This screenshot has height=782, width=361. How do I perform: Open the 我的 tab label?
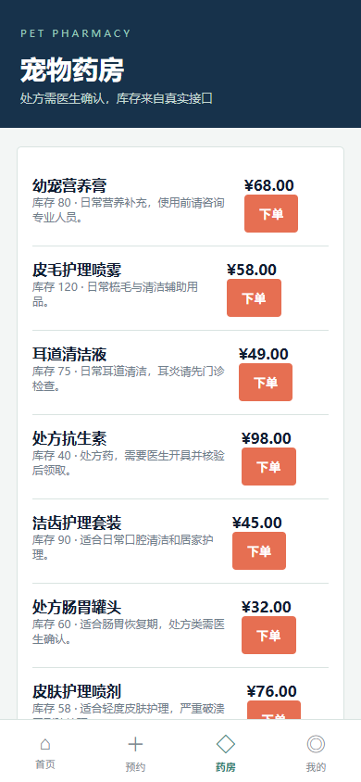(316, 767)
